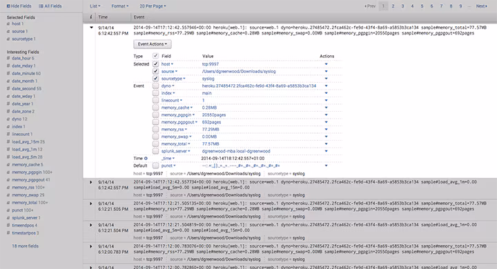This screenshot has height=269, width=497.
Task: Click the Hide Fields button
Action: tap(19, 6)
